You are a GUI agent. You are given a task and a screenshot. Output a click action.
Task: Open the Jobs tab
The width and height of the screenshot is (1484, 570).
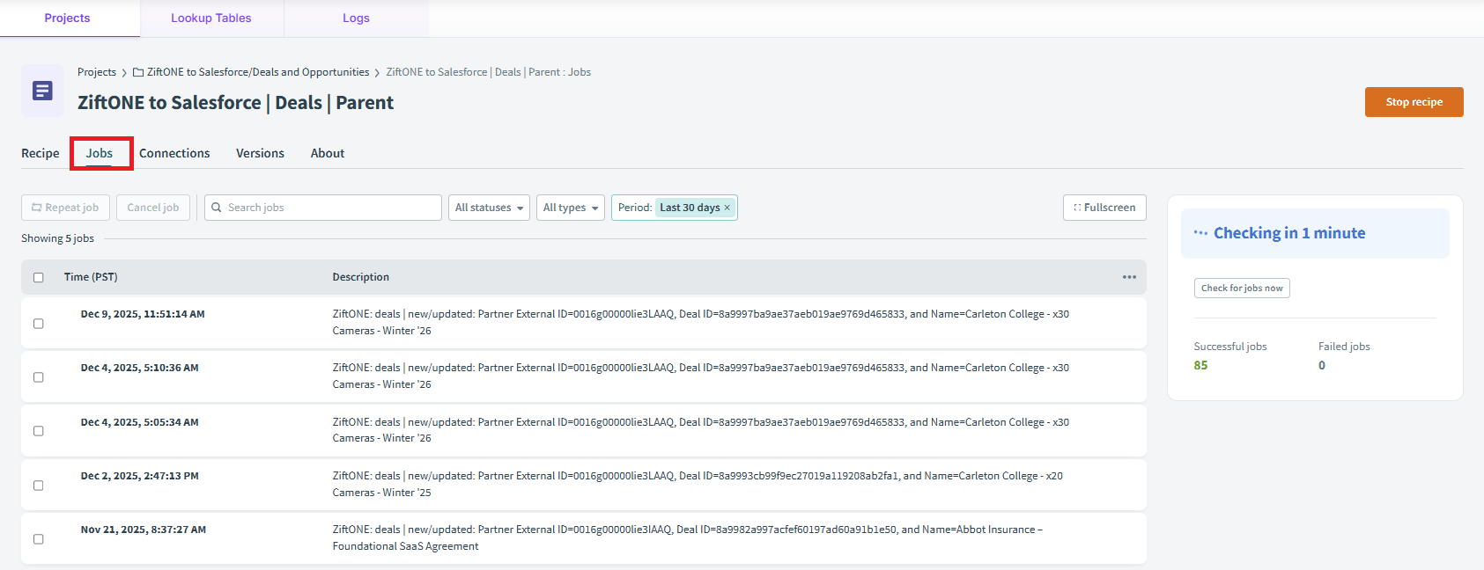(100, 153)
